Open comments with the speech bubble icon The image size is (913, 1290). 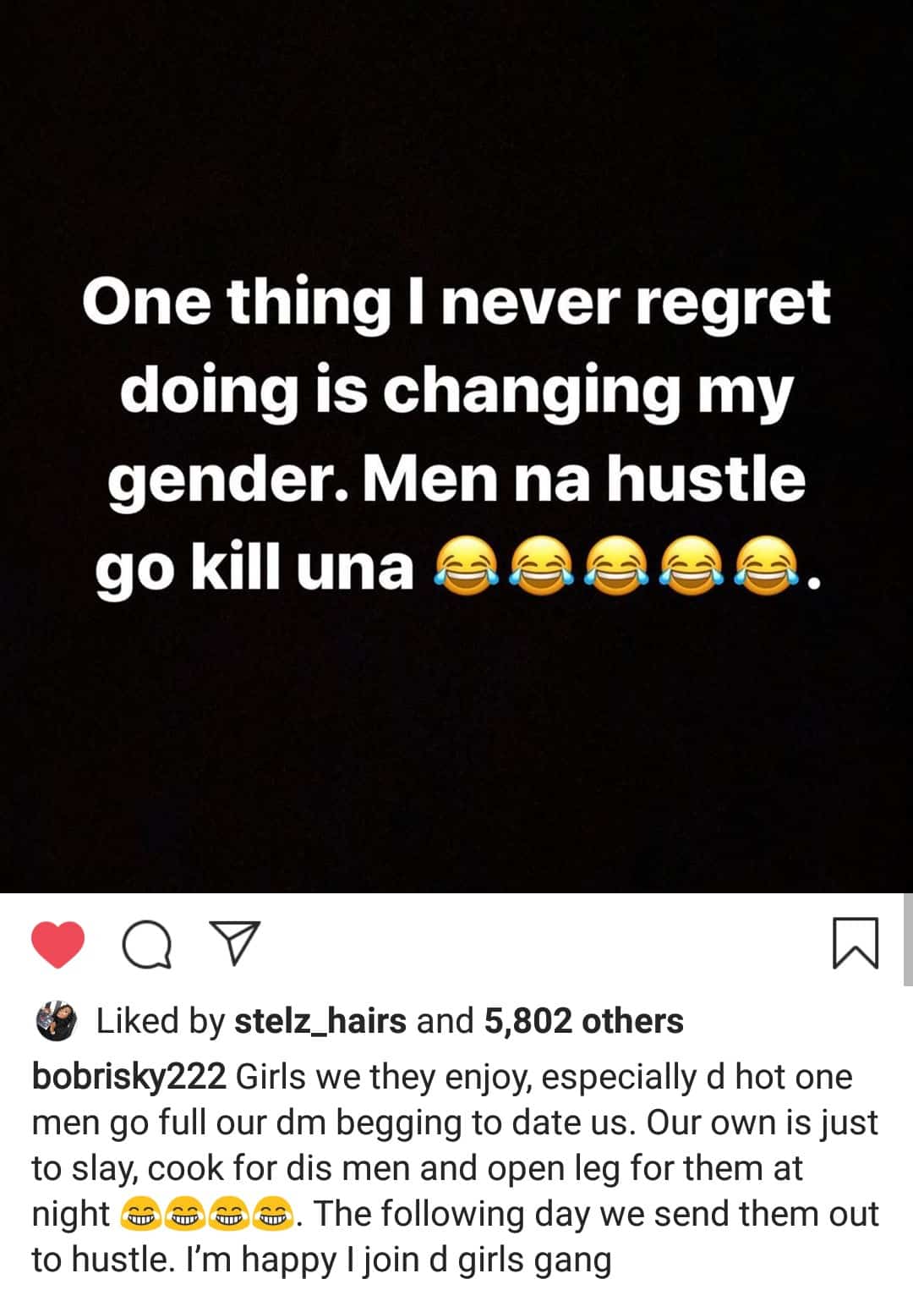[147, 944]
